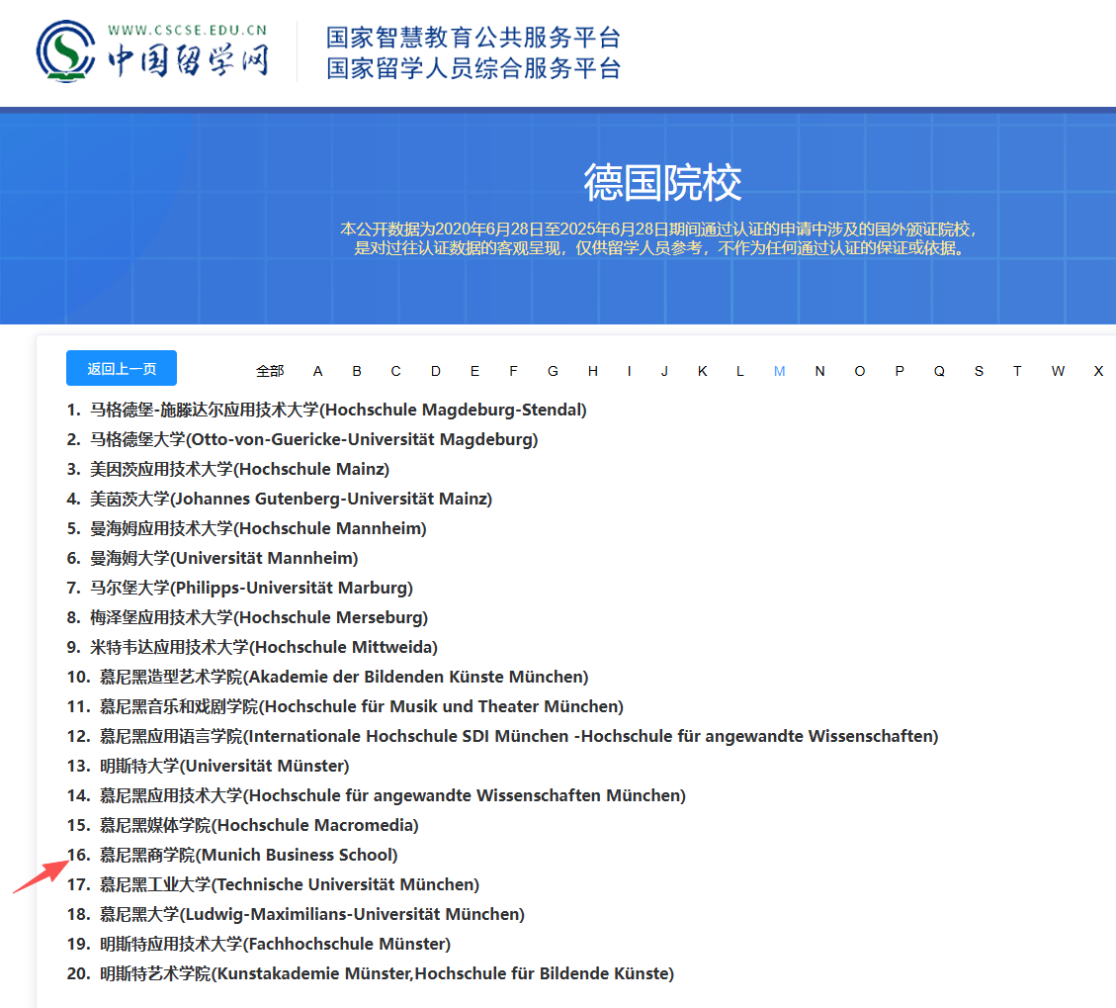Select the 全部 filter tab
This screenshot has width=1116, height=1008.
coord(270,371)
